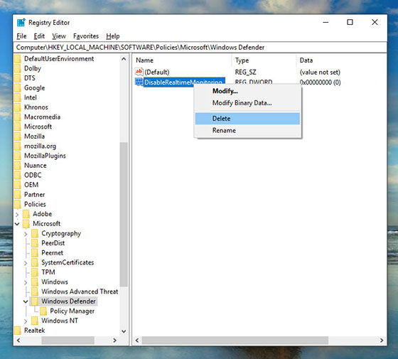The height and width of the screenshot is (359, 398).
Task: Select the (Default) value name
Action: pyautogui.click(x=157, y=72)
